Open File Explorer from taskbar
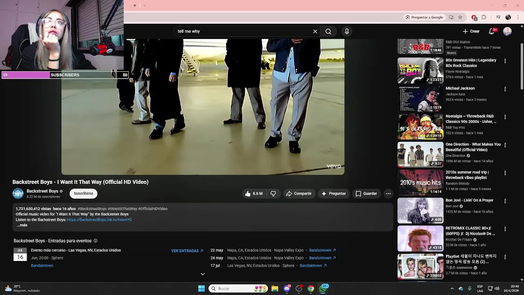The width and height of the screenshot is (524, 295). (275, 288)
